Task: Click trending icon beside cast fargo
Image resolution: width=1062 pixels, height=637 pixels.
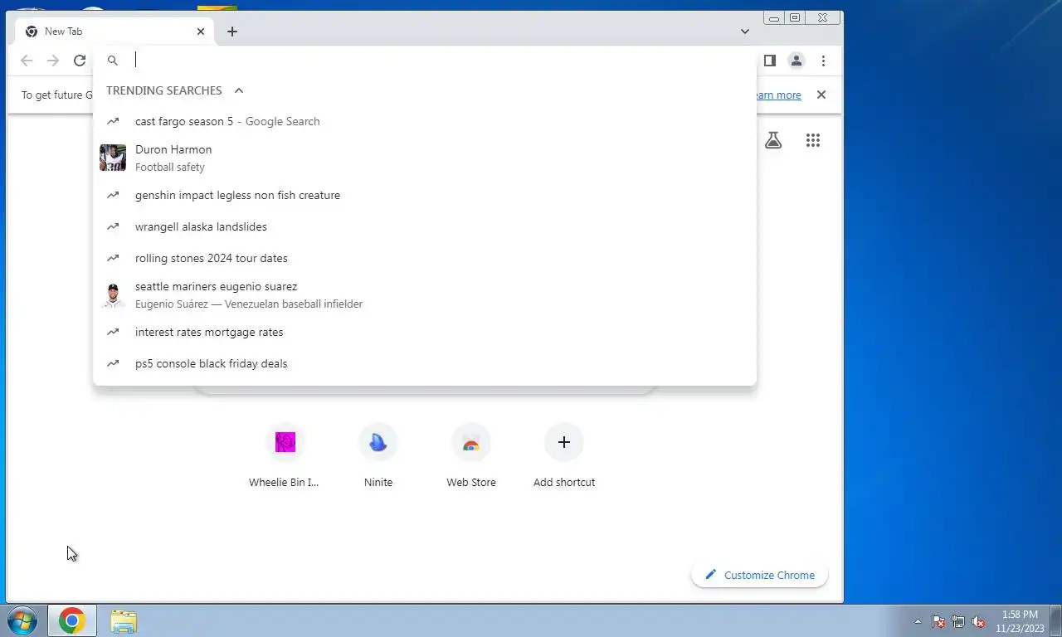Action: 113,121
